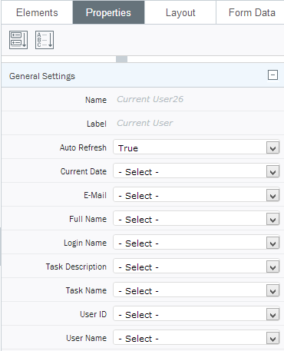Viewport: 284px width, 351px height.
Task: Open the Layout tab
Action: (180, 12)
